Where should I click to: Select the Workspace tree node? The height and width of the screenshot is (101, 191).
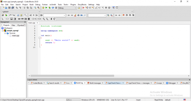click(8, 28)
